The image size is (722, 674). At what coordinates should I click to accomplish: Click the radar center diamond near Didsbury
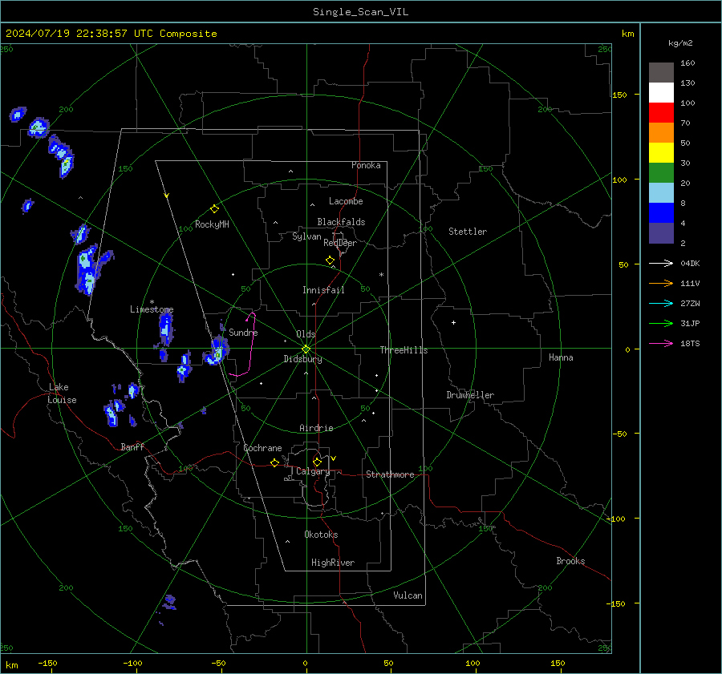pos(306,349)
